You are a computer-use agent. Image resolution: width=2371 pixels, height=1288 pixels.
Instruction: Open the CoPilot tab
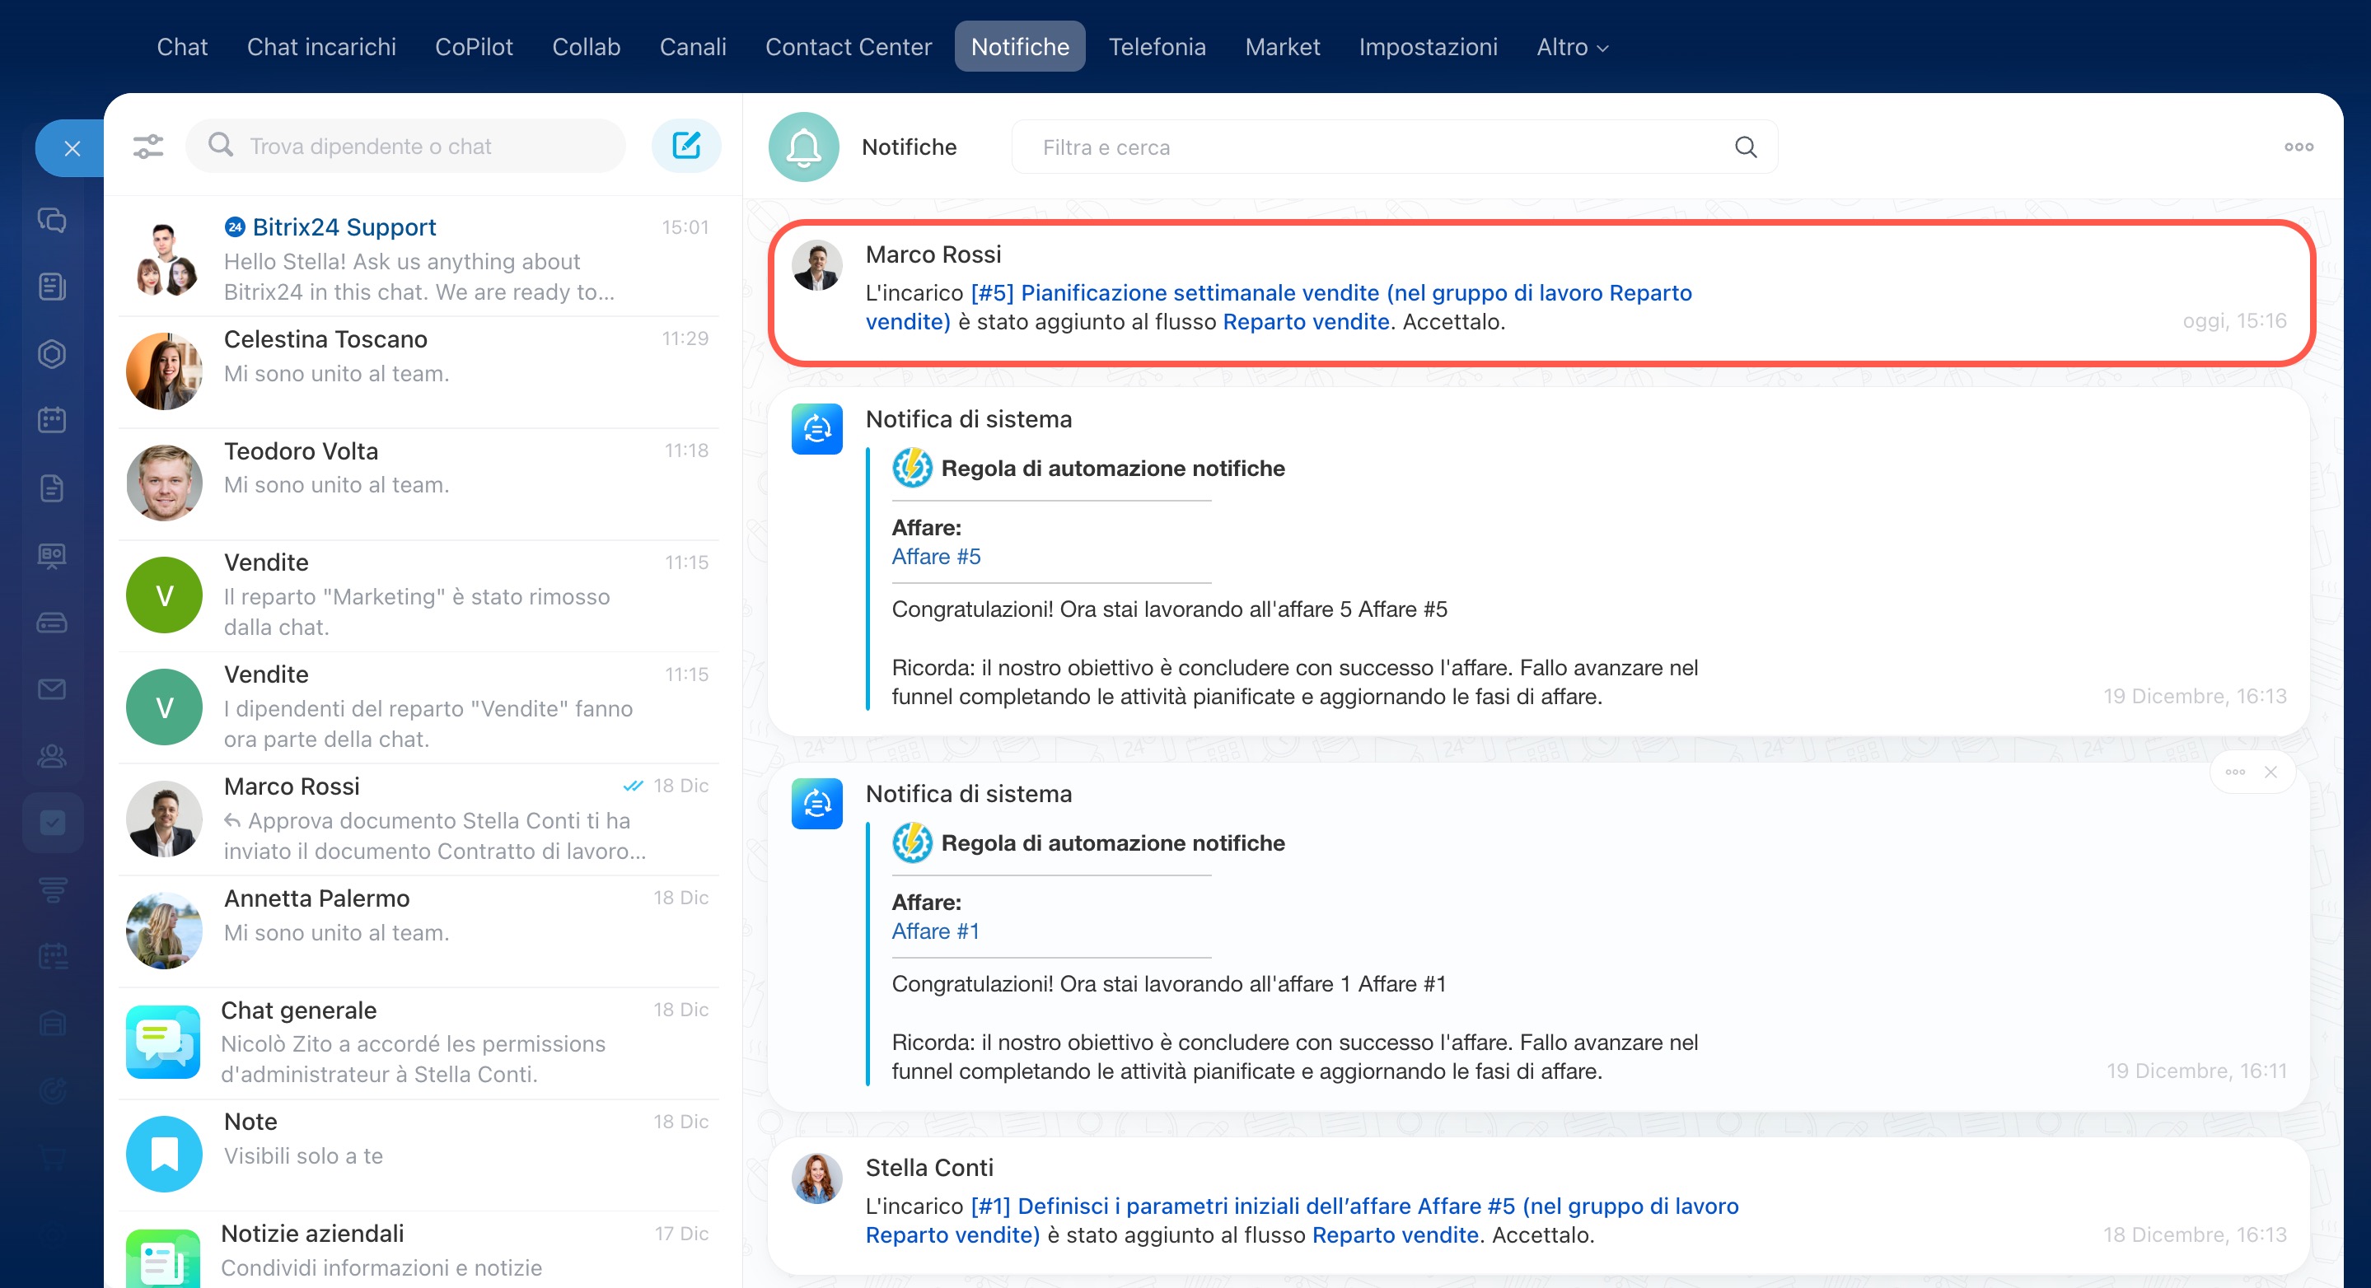(x=473, y=47)
